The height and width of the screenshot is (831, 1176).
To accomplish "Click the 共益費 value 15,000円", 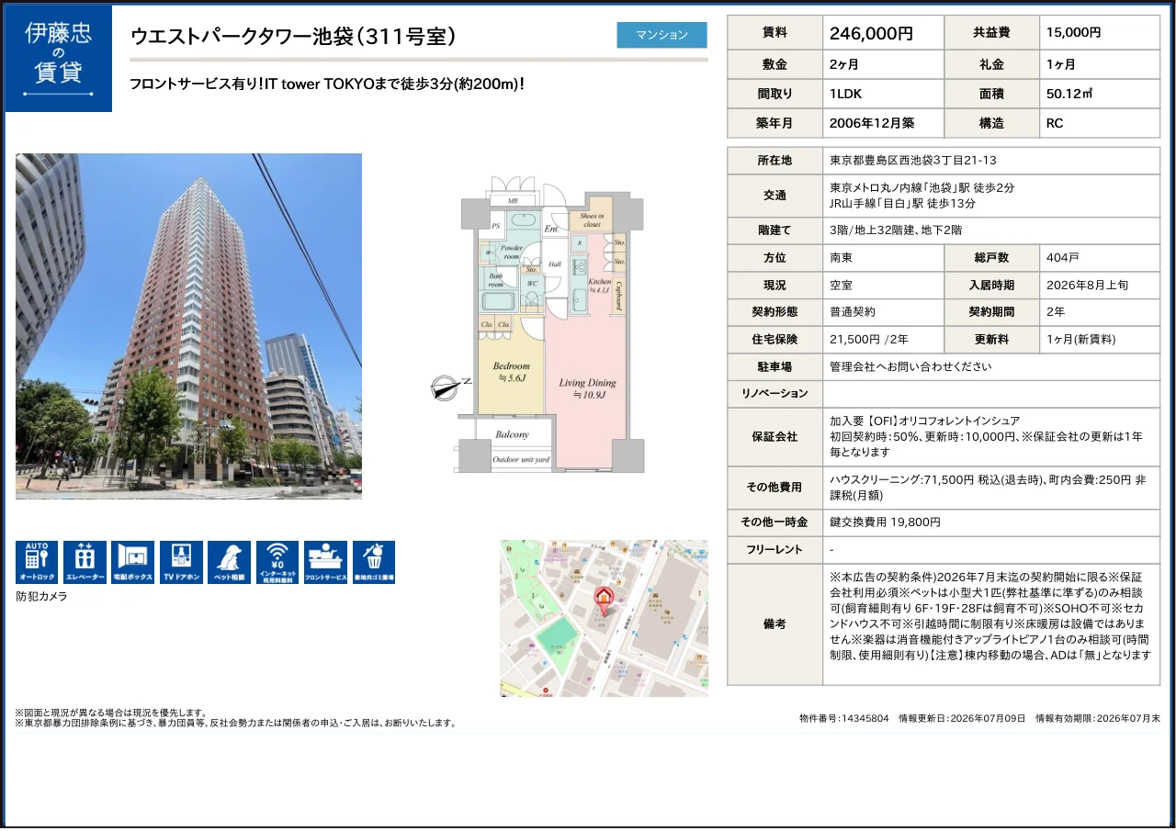I will pos(1073,32).
